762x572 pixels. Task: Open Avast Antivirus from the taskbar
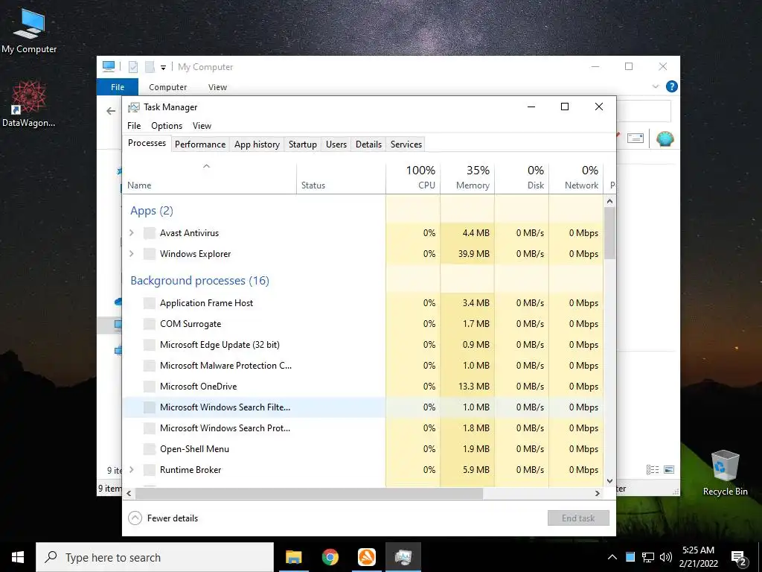point(366,557)
